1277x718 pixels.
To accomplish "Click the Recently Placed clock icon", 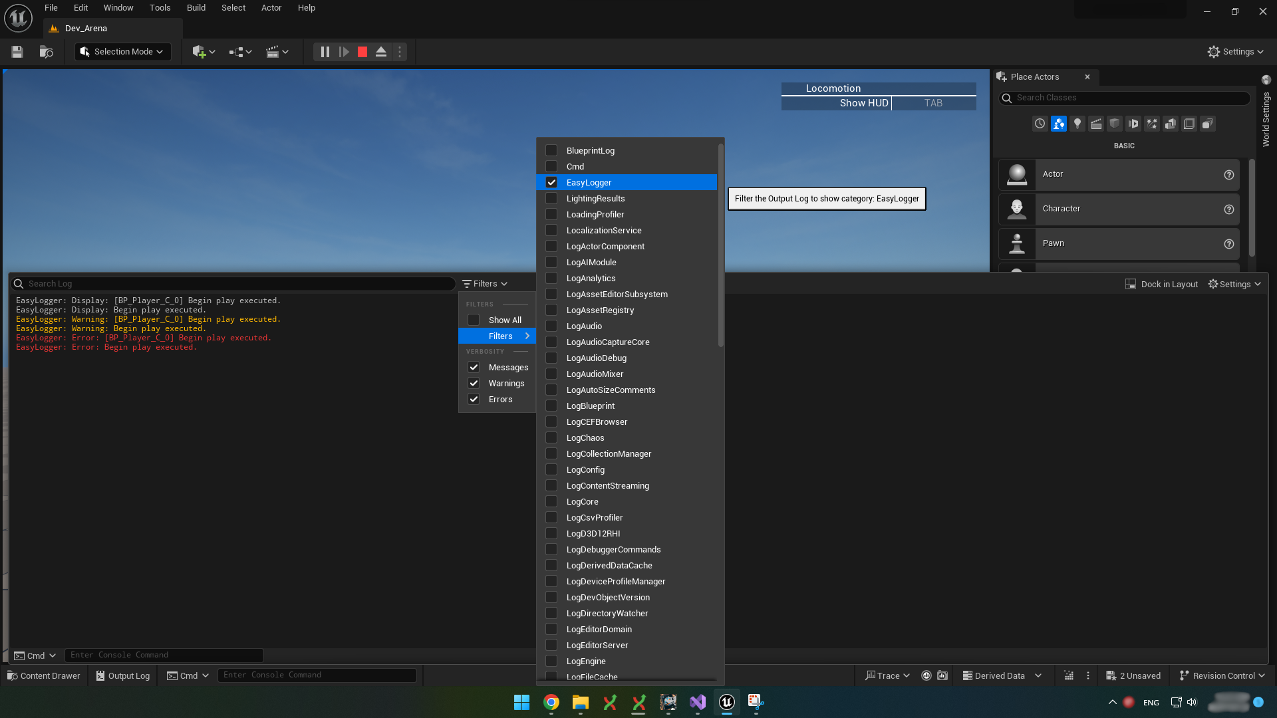I will click(x=1040, y=124).
